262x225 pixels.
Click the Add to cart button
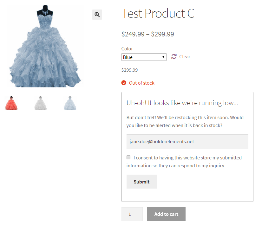pyautogui.click(x=166, y=214)
